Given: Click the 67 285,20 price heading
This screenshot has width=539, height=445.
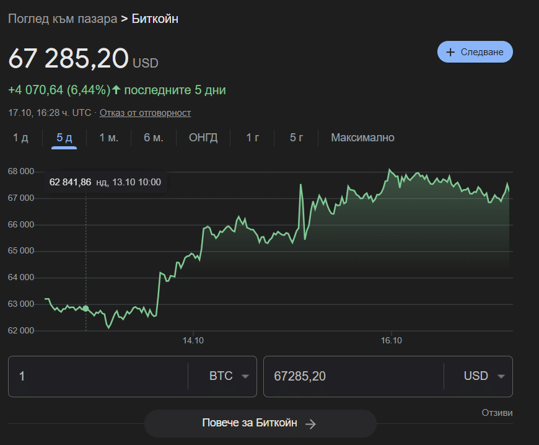Looking at the screenshot, I should click(x=68, y=58).
